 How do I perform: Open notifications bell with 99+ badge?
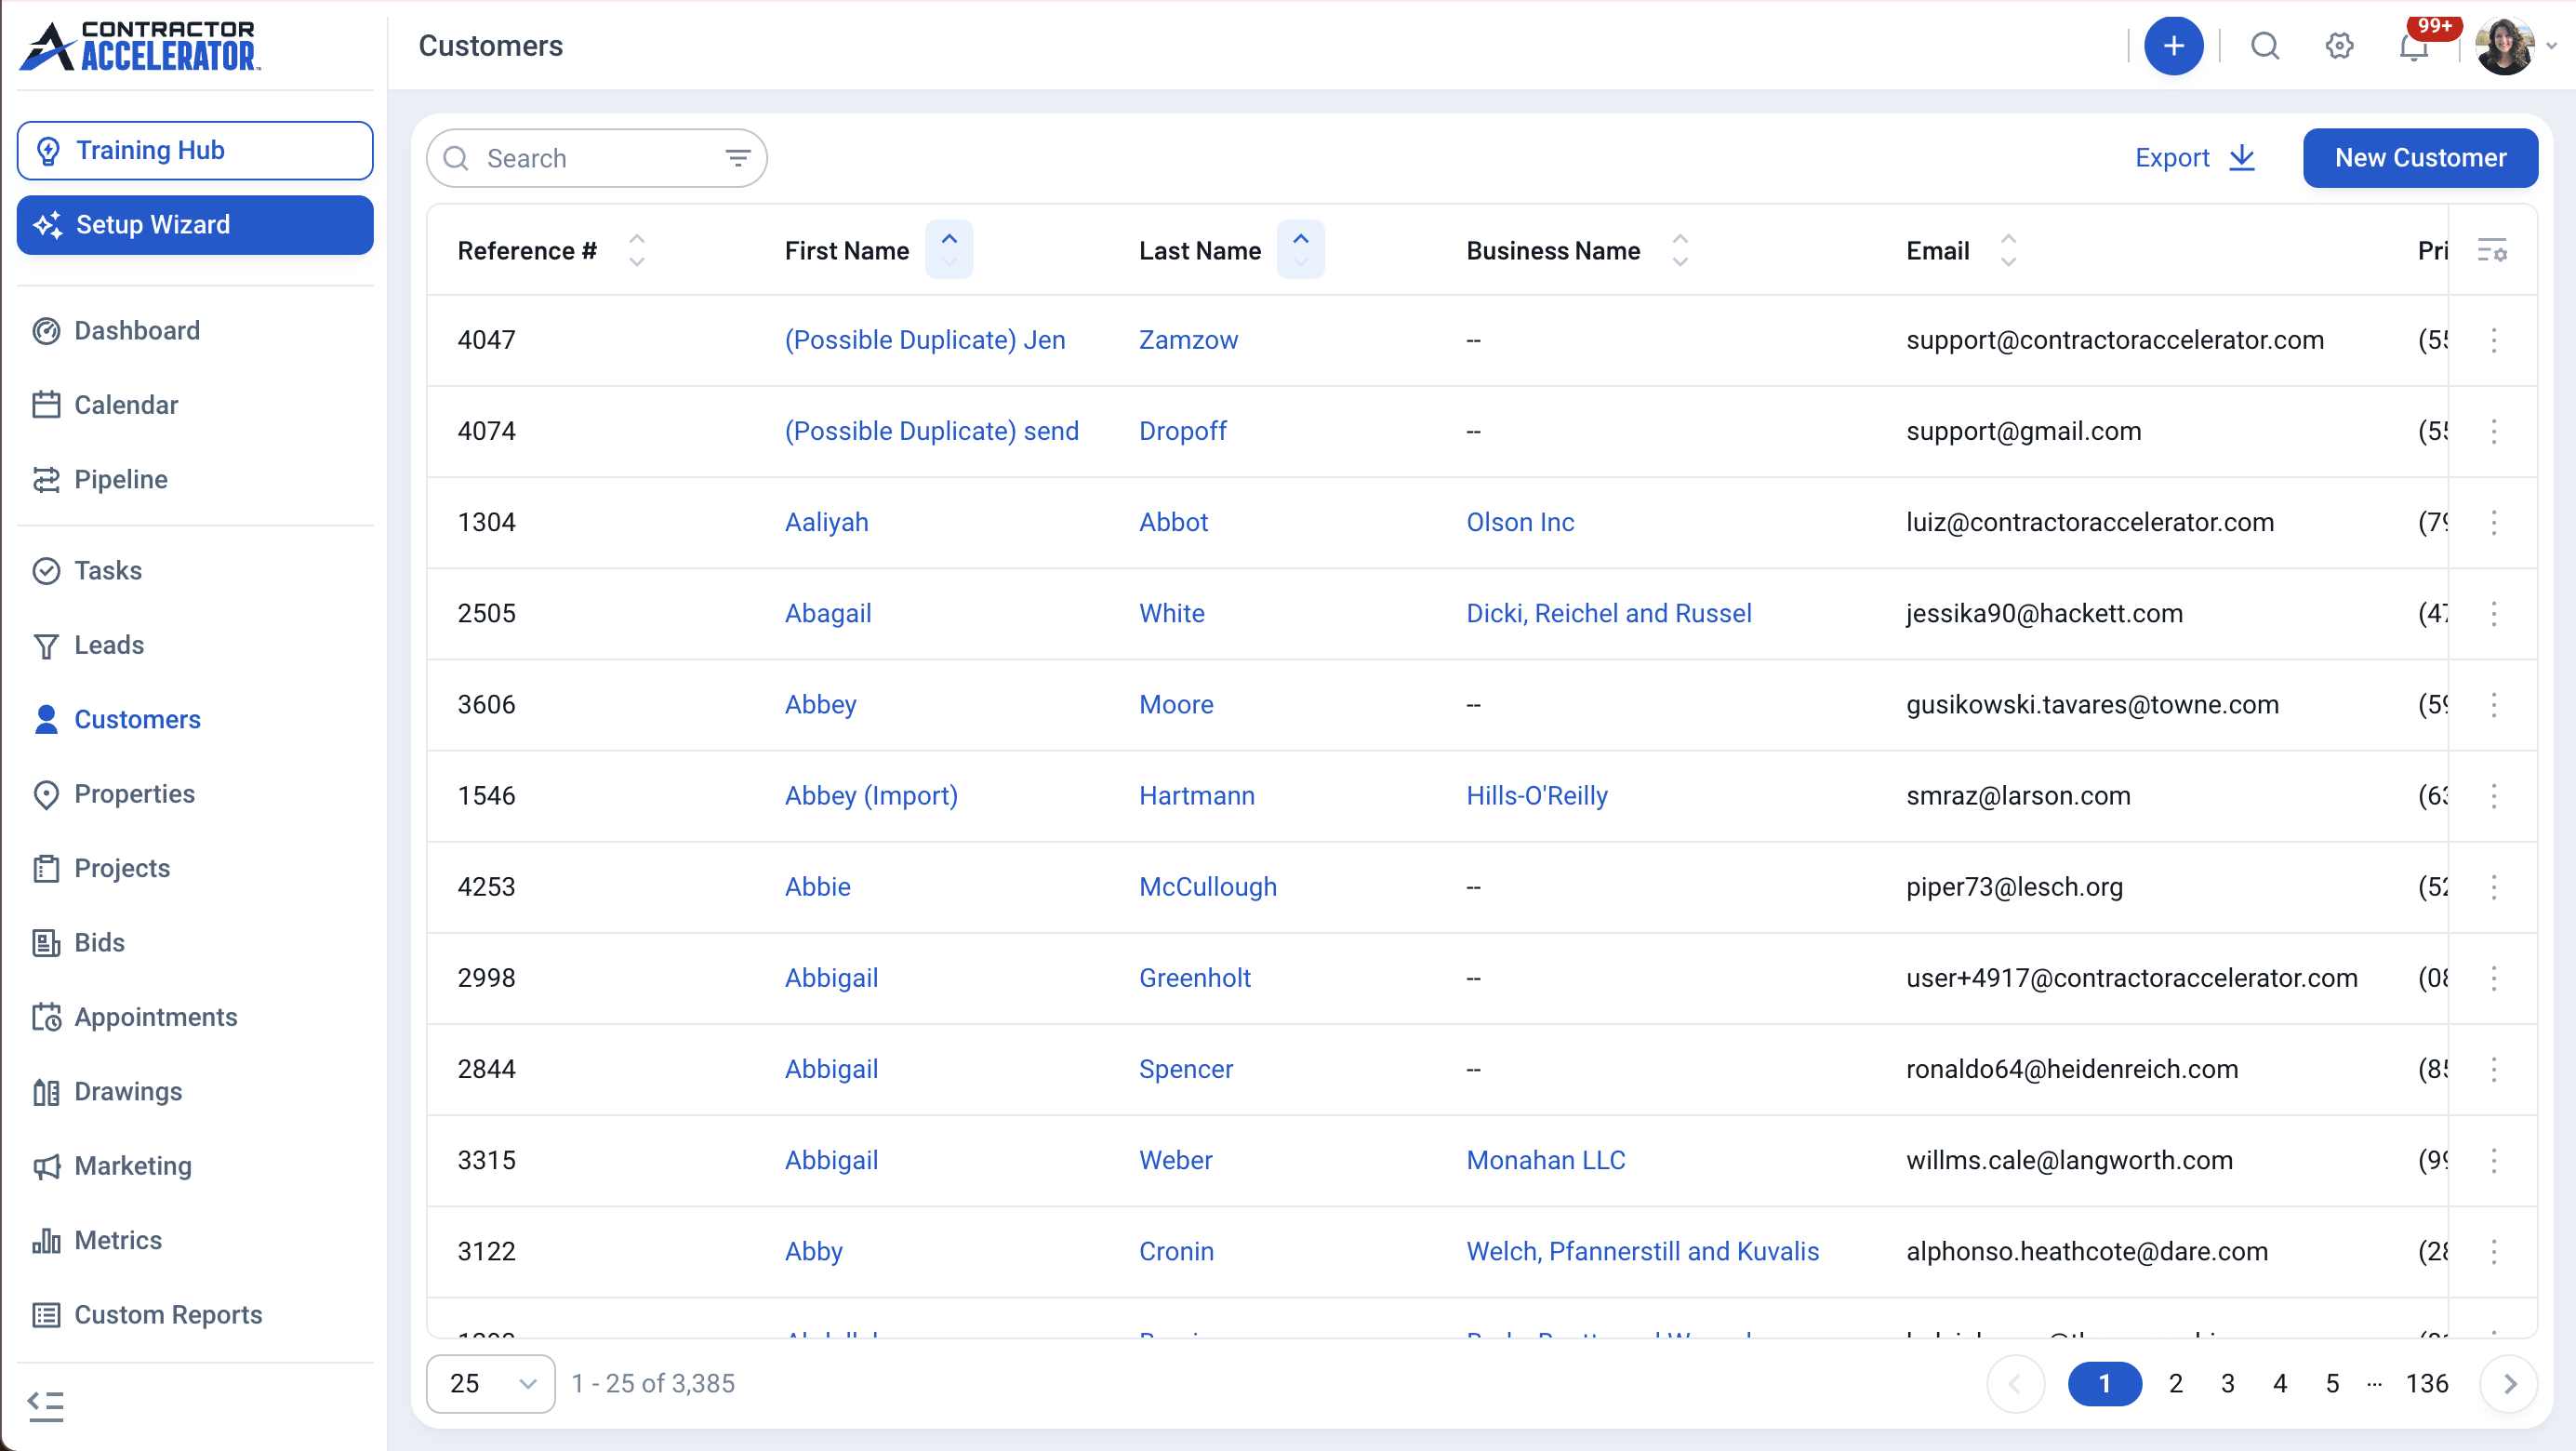[x=2413, y=46]
